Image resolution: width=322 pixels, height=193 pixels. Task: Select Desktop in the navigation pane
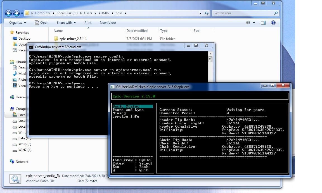(24, 38)
